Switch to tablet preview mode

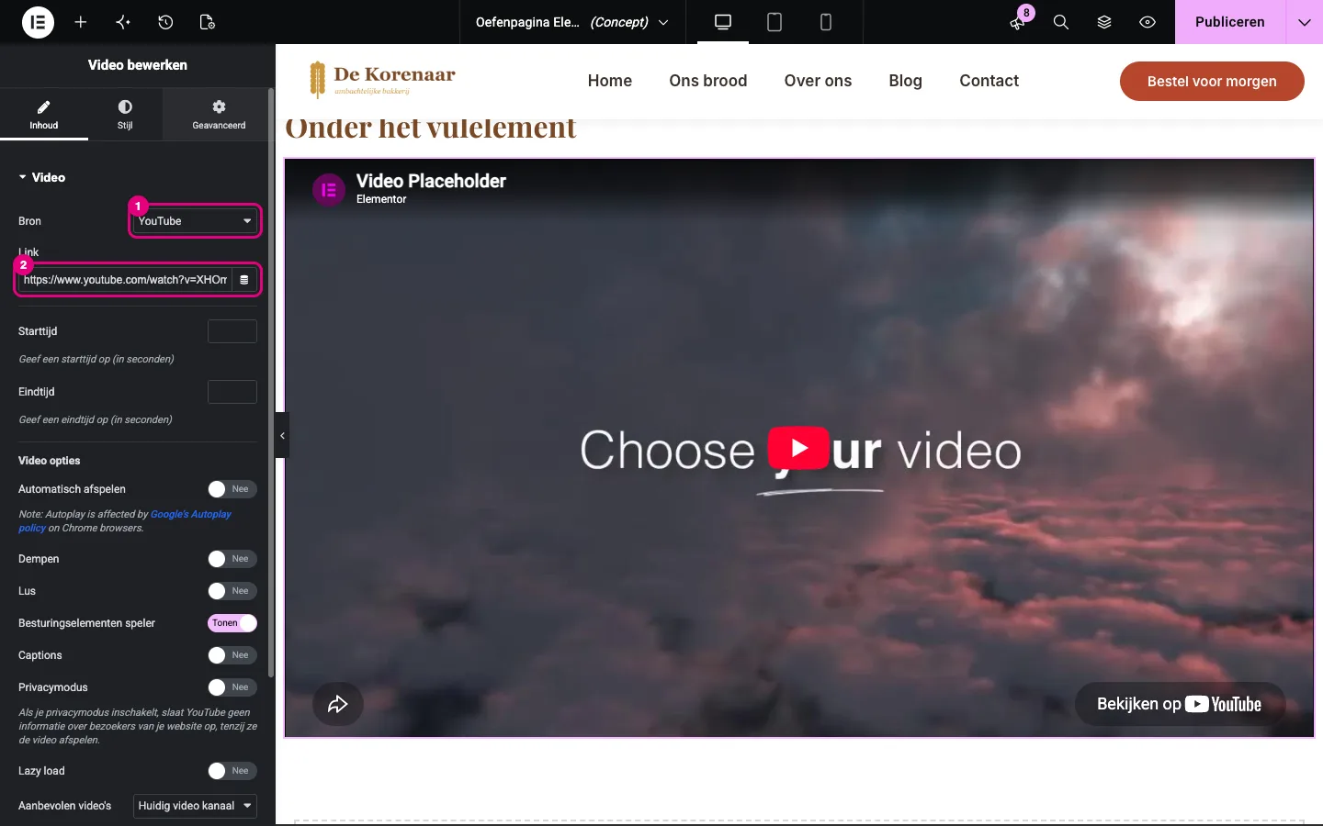(x=775, y=22)
